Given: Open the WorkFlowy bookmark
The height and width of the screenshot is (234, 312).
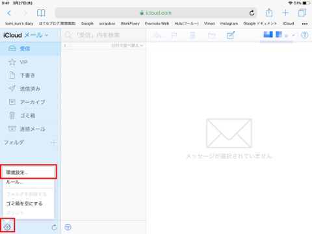Looking at the screenshot, I should 130,23.
